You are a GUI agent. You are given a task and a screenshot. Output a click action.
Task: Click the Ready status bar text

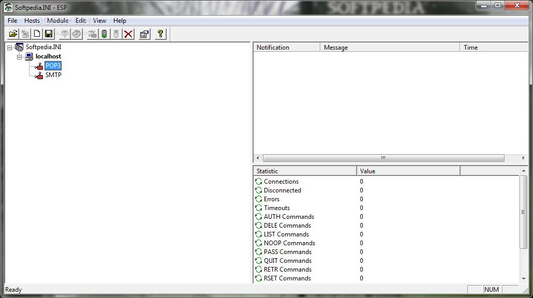pyautogui.click(x=13, y=290)
